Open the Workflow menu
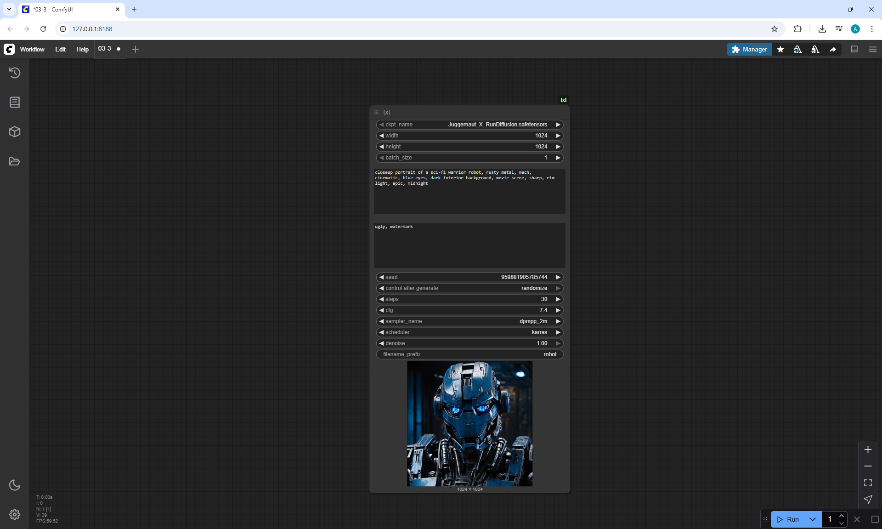This screenshot has height=529, width=882. click(x=32, y=49)
